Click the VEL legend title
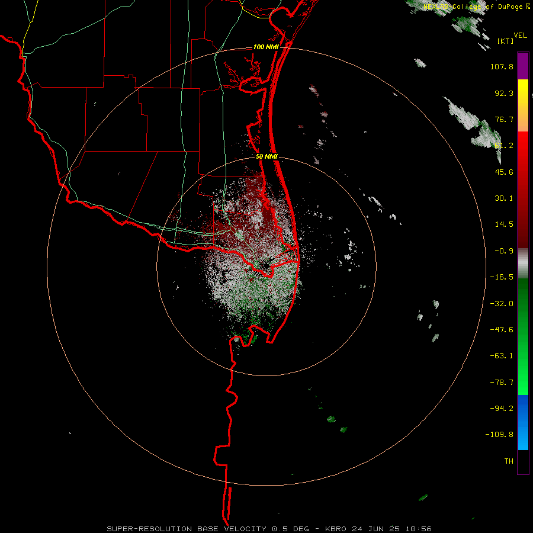Viewport: 533px width, 533px height. [520, 36]
